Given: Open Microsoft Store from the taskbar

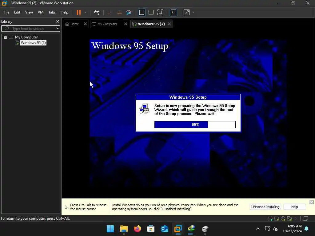Looking at the screenshot, I should click(151, 229).
